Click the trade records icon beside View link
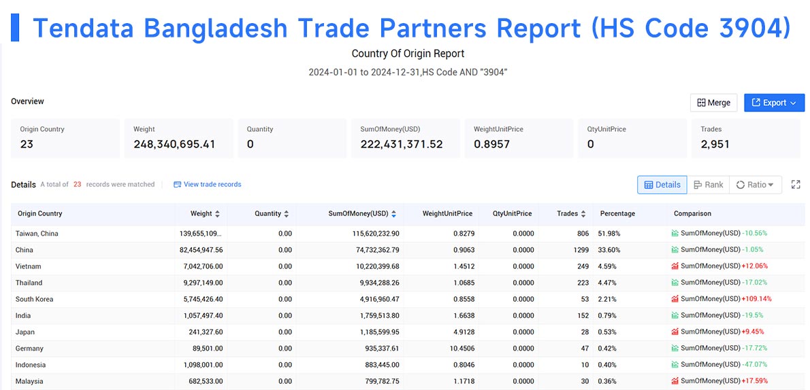Viewport: 810px width, 390px height. click(177, 184)
